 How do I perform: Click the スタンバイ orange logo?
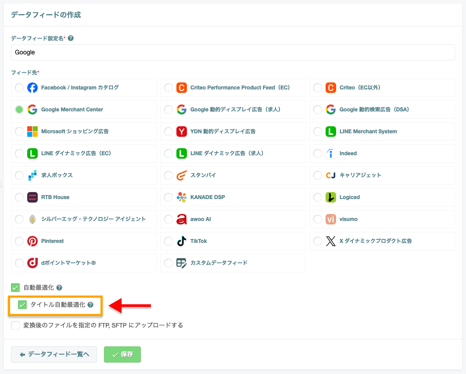click(x=182, y=175)
